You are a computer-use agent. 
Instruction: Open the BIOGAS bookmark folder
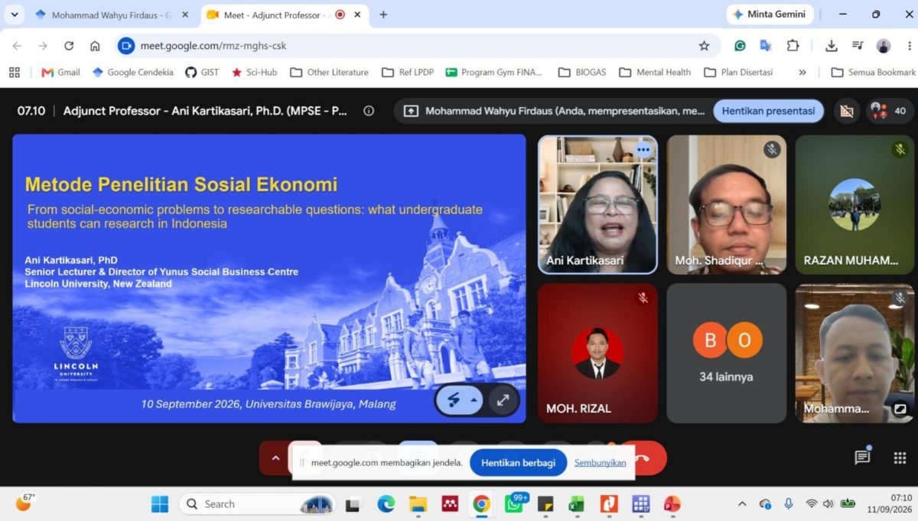(582, 72)
